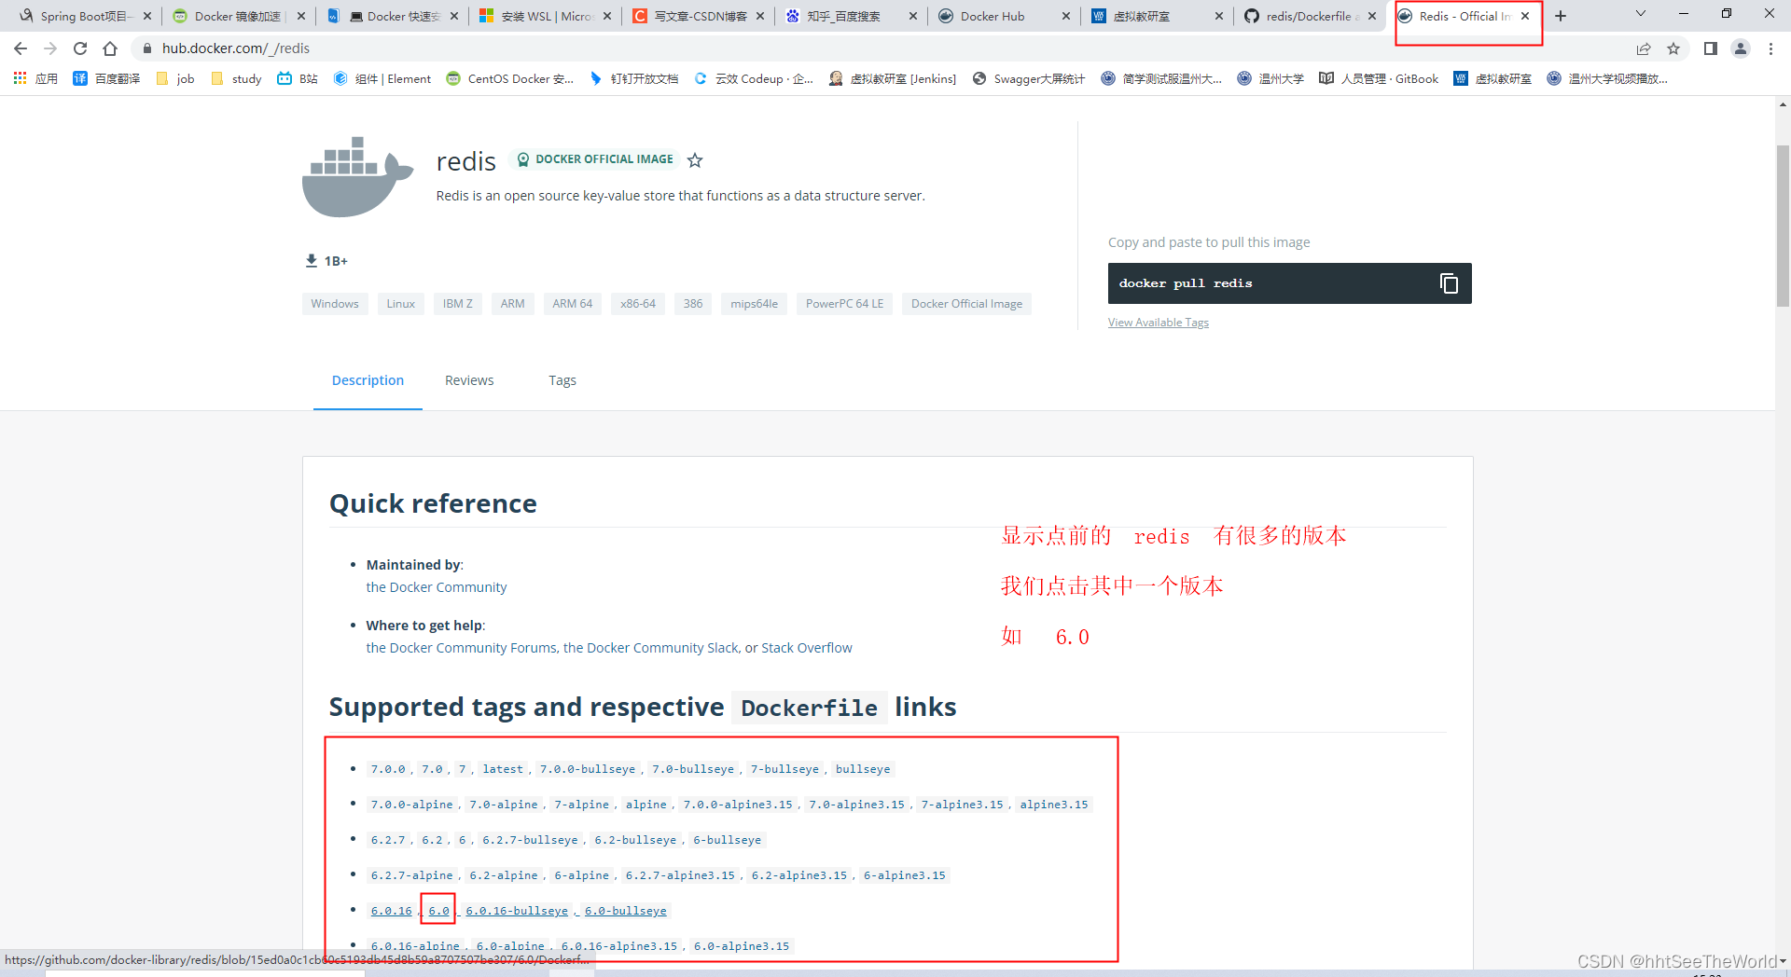Viewport: 1791px width, 977px height.
Task: Open the Tags tab
Action: pos(562,380)
